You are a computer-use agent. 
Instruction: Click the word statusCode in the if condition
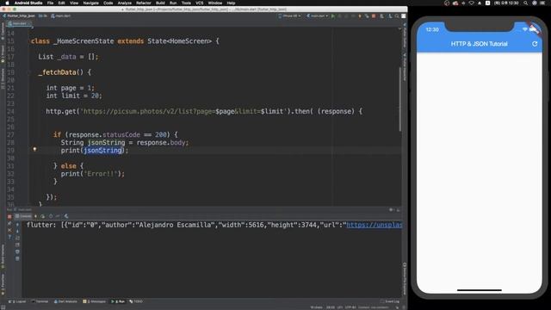pos(121,134)
